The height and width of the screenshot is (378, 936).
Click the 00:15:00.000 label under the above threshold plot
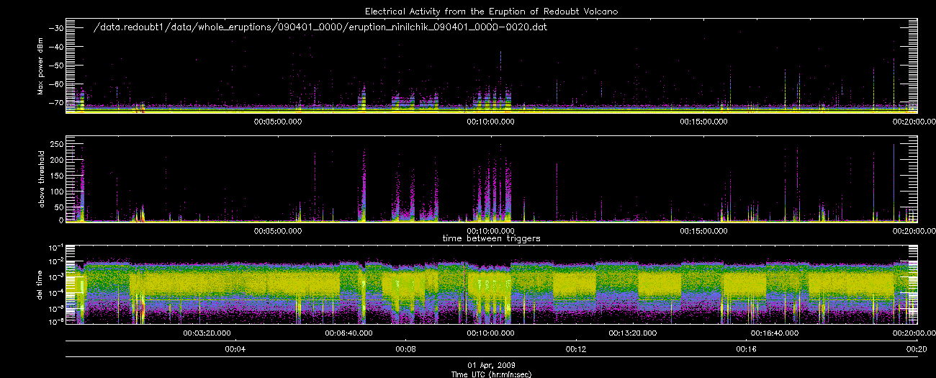pos(703,231)
